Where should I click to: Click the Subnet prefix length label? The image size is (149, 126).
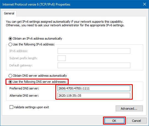point(23,58)
